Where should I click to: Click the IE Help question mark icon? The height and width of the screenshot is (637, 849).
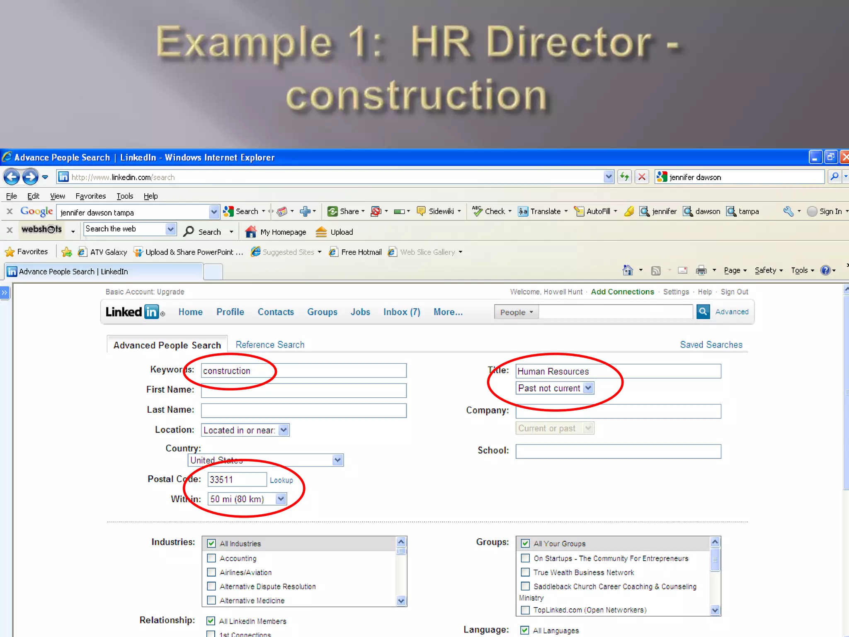pos(825,270)
